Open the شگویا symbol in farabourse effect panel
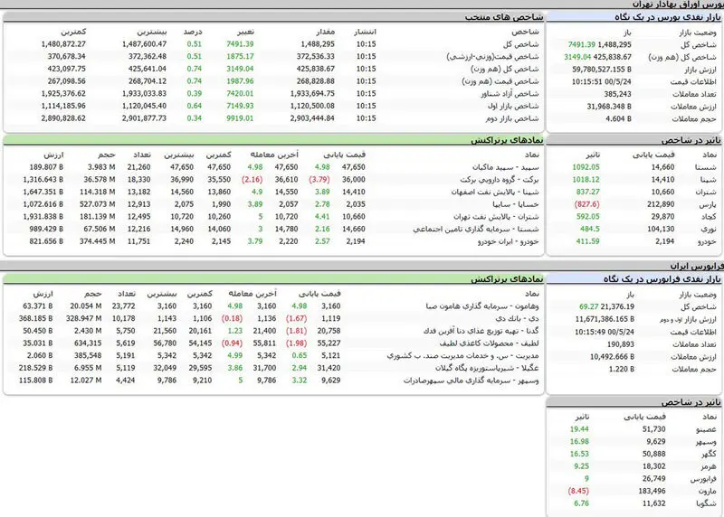The height and width of the screenshot is (517, 724). [x=707, y=503]
